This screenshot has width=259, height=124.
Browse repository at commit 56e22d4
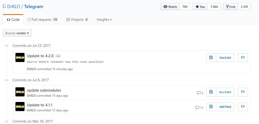click(x=243, y=58)
